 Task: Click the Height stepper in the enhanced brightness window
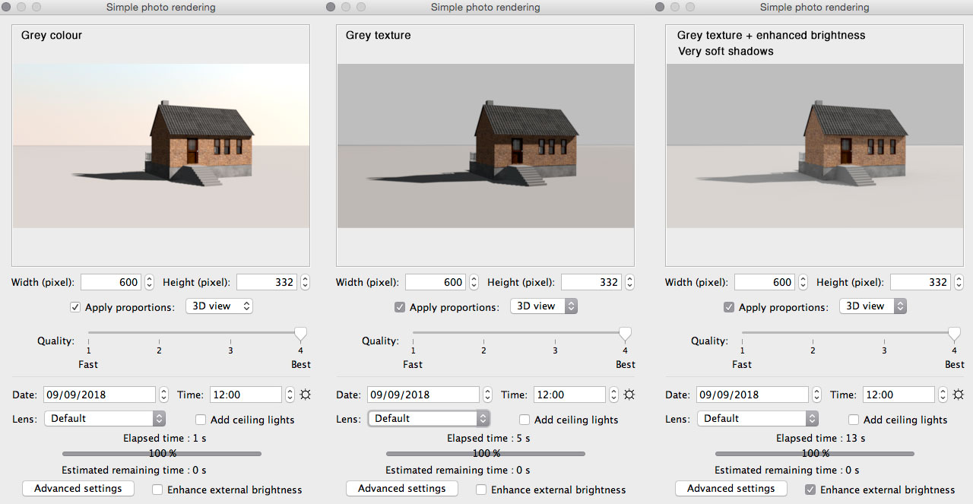coord(959,282)
